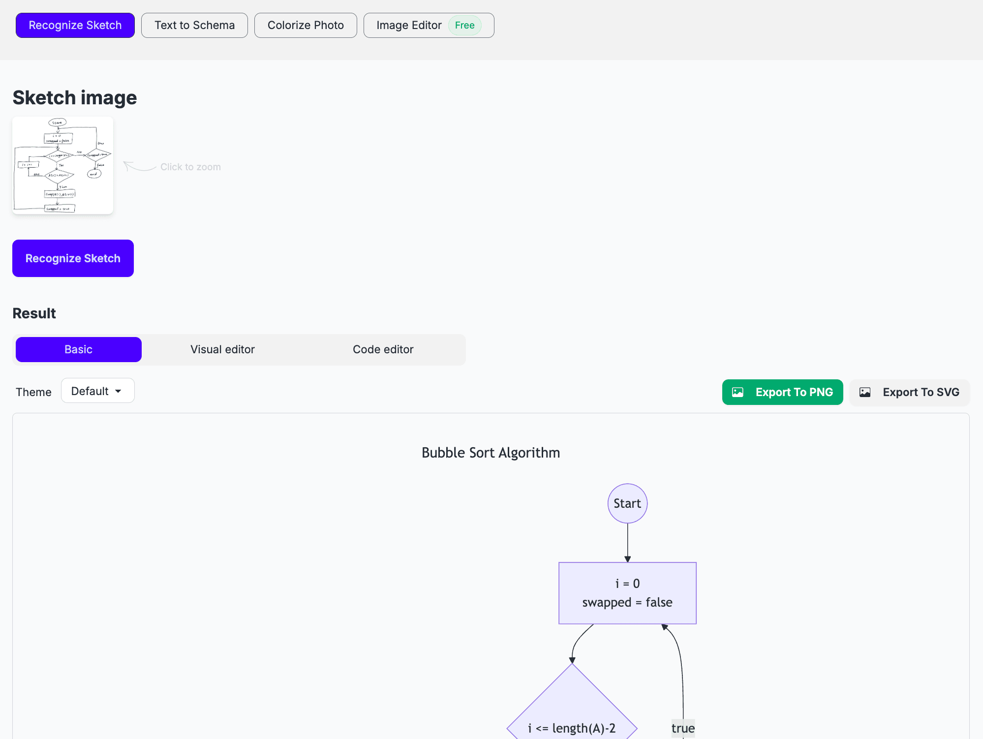The width and height of the screenshot is (983, 739).
Task: Click the i = 0 swapped flowchart node
Action: pyautogui.click(x=627, y=593)
